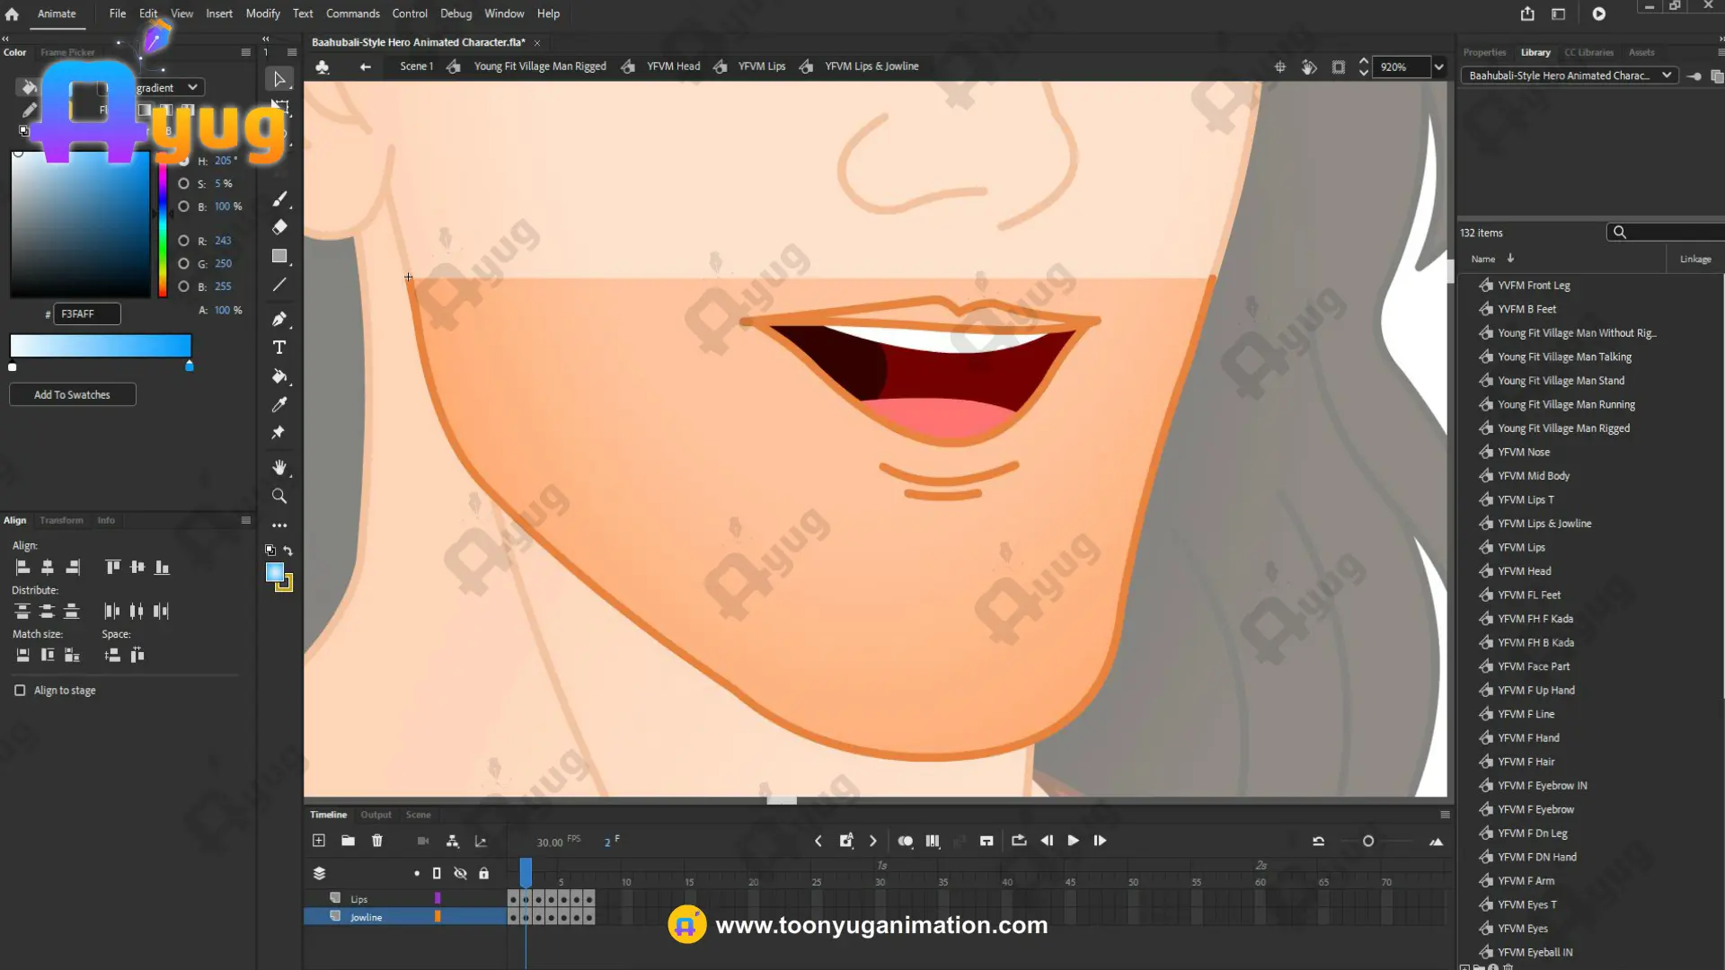The height and width of the screenshot is (970, 1725).
Task: Select the Zoom magnifier tool
Action: 279,496
